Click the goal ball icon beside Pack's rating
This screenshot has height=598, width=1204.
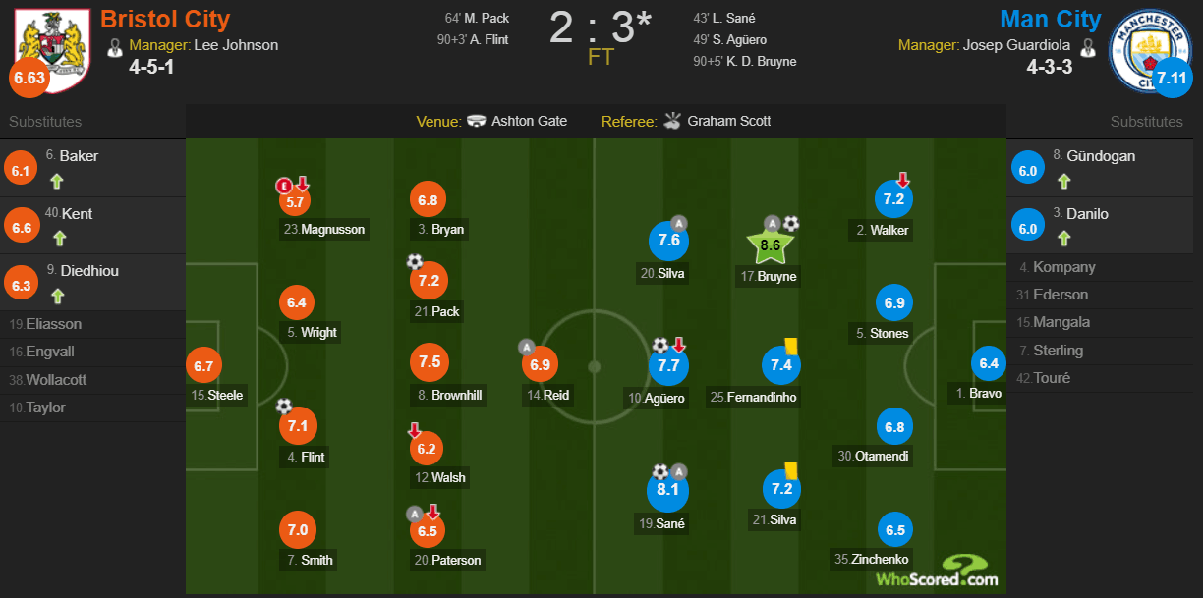tap(415, 262)
